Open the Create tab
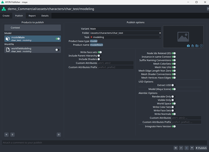Viewport: 209px width, 152px height. [x=6, y=16]
